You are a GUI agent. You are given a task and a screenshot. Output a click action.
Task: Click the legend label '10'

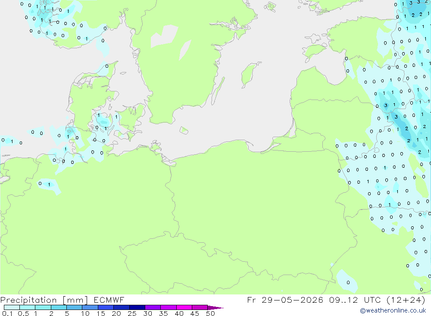pyautogui.click(x=85, y=313)
